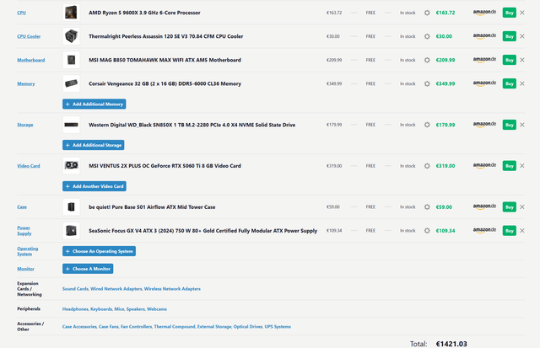
Task: Click the Corsair memory thumbnail
Action: [x=71, y=84]
